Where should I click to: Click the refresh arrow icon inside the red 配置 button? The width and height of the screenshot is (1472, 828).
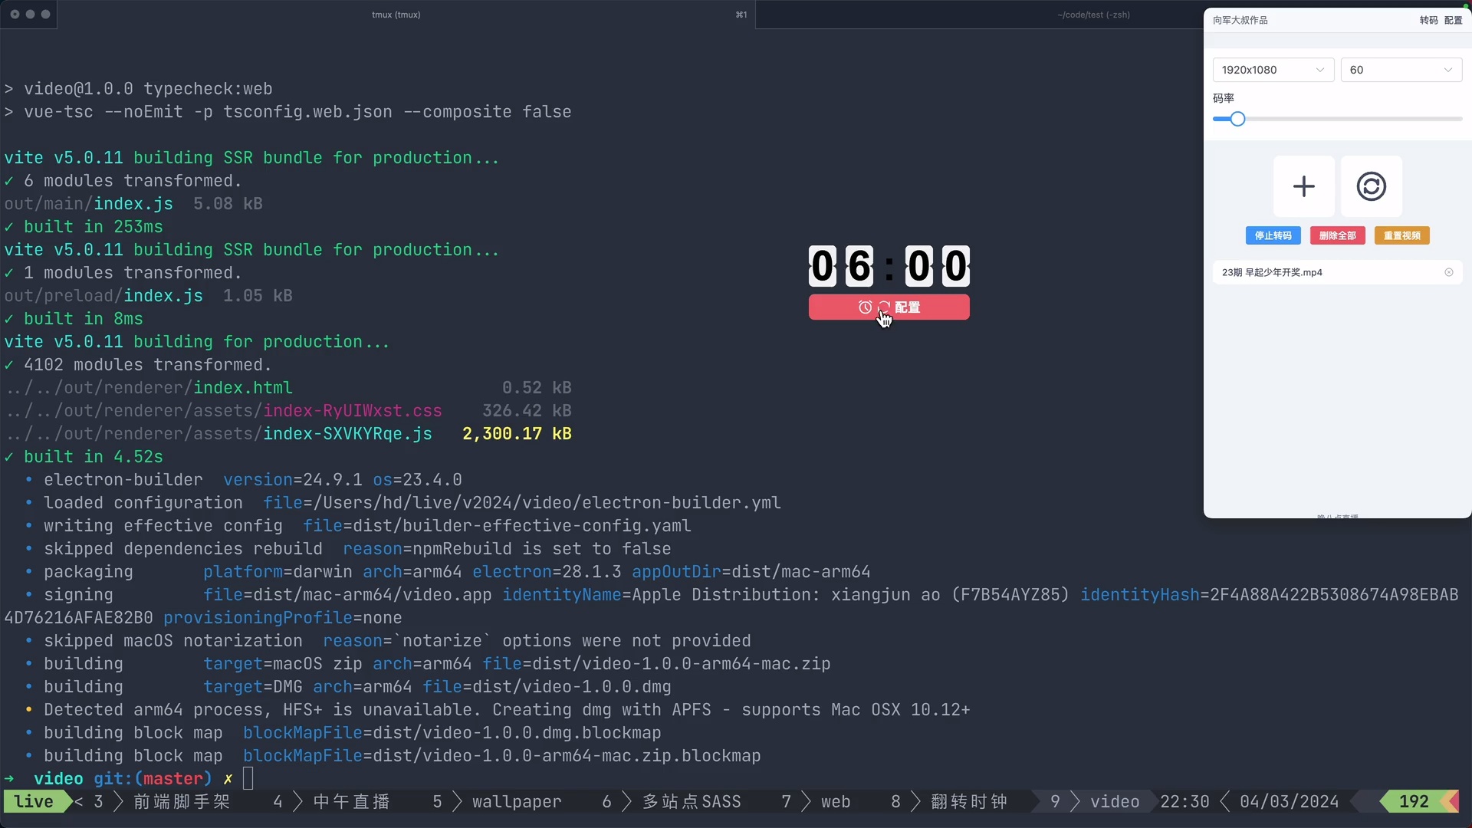pos(883,307)
